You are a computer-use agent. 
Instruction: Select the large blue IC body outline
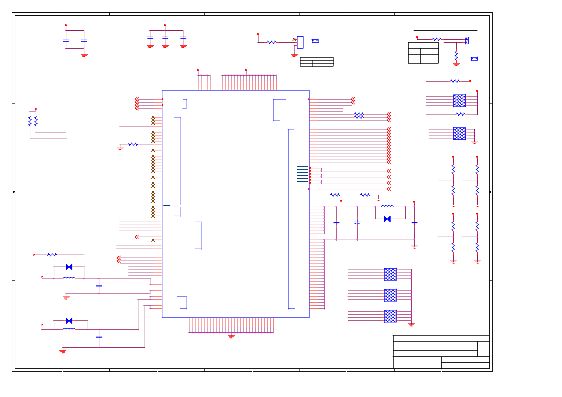(235, 204)
